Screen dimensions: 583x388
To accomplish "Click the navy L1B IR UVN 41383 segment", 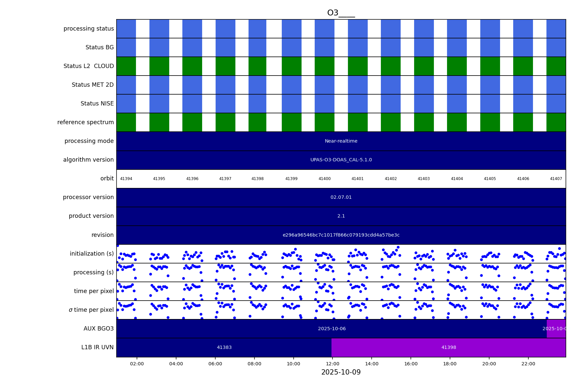I will 224,348.
